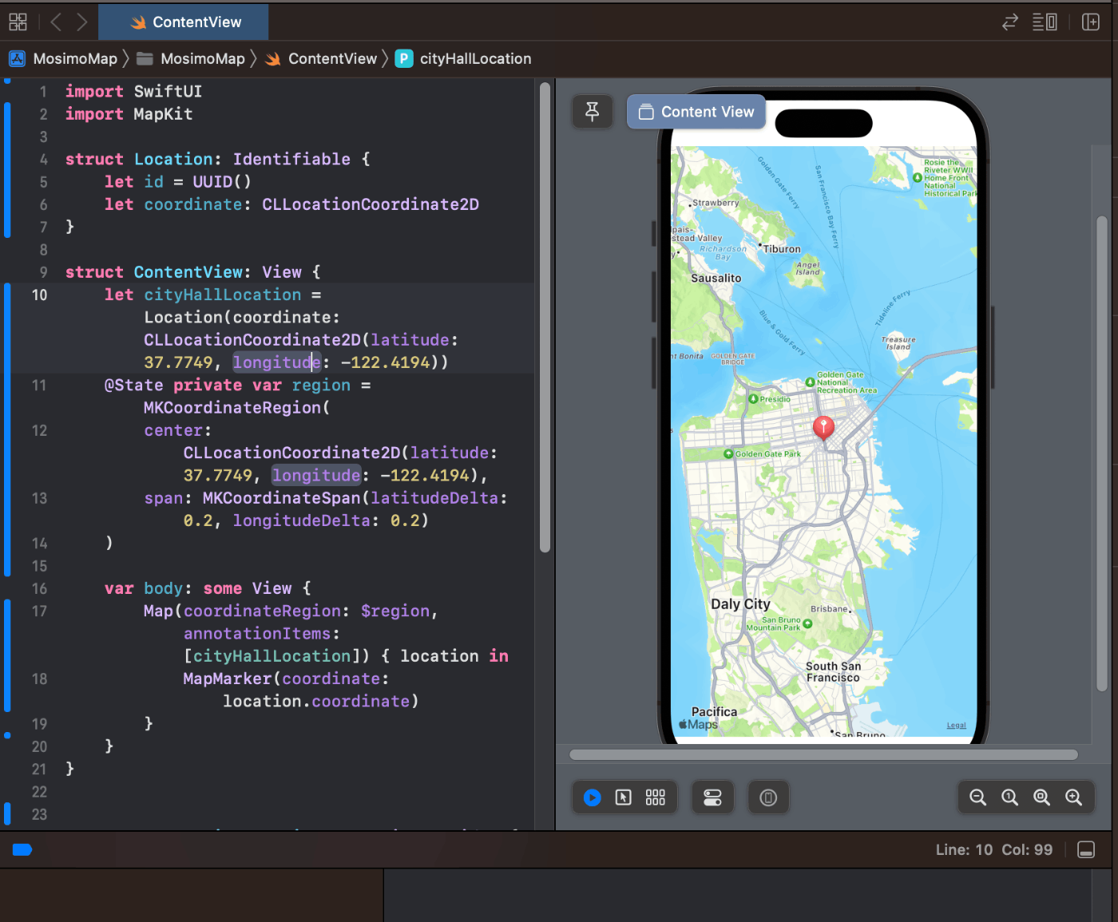The height and width of the screenshot is (922, 1118).
Task: Add a new editor split
Action: coord(1091,22)
